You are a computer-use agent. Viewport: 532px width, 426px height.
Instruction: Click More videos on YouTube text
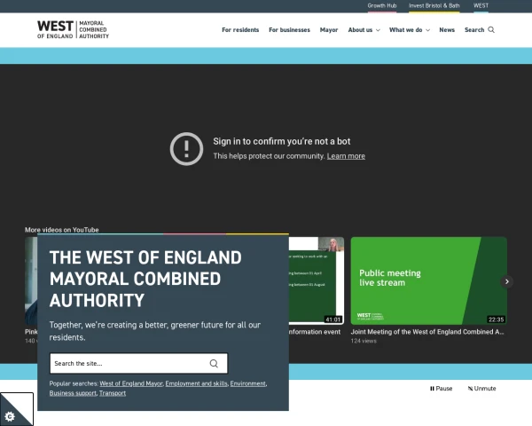[62, 230]
